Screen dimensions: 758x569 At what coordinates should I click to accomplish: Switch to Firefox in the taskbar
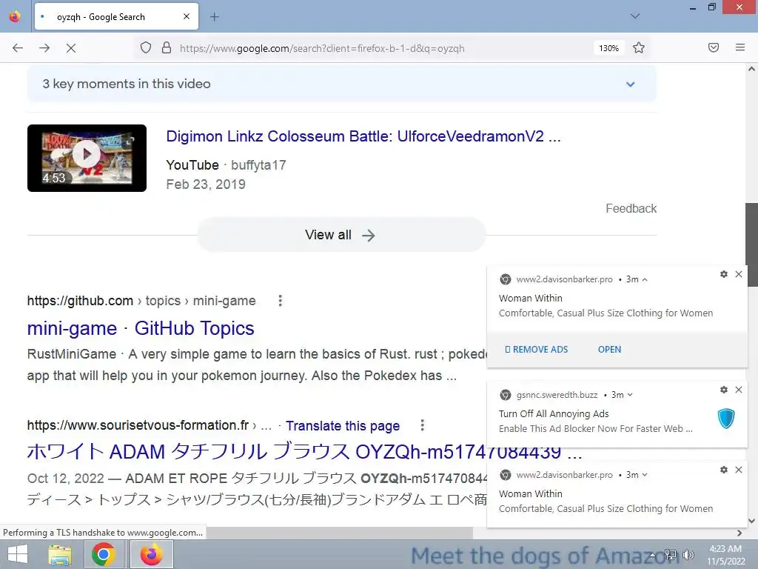point(151,554)
